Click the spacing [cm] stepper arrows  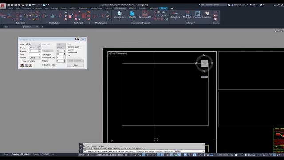point(64,54)
